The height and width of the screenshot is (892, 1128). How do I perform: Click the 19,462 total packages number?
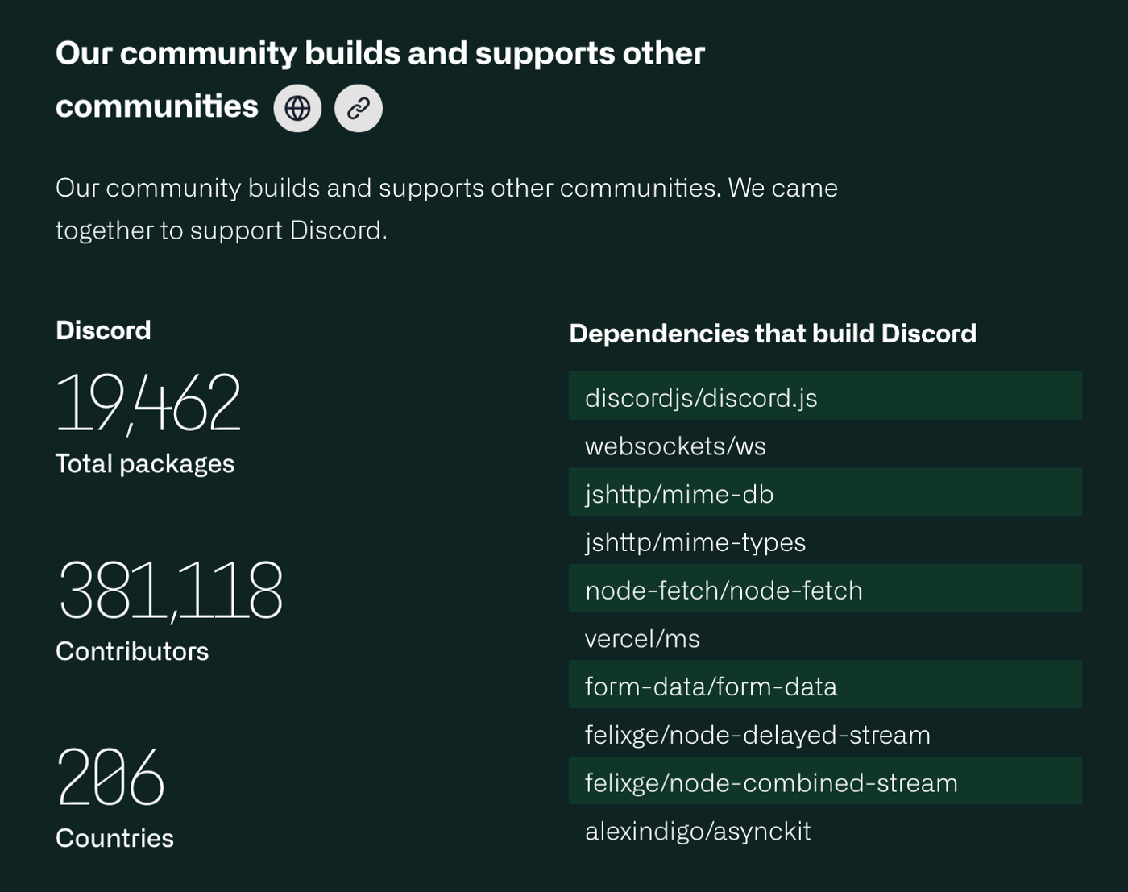click(x=149, y=403)
